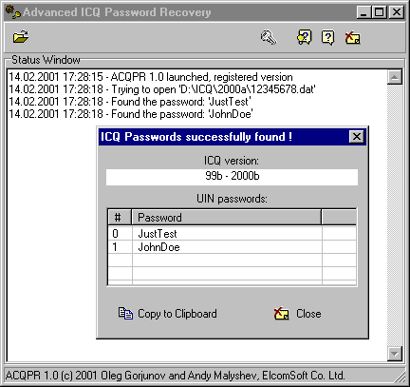The width and height of the screenshot is (410, 387).
Task: Maximize the Advanced ICQ Password Recovery window
Action: pyautogui.click(x=379, y=12)
